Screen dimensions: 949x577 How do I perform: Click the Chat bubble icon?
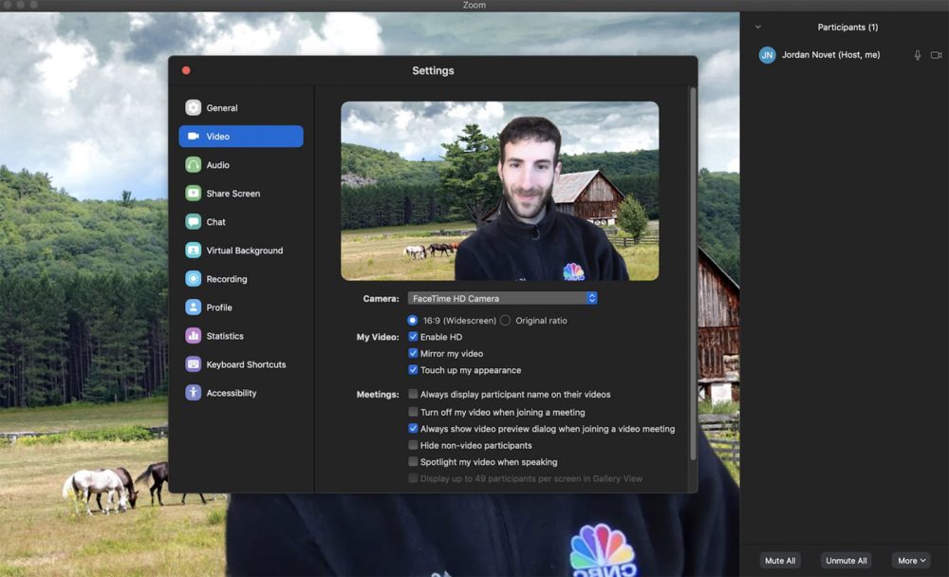coord(194,222)
